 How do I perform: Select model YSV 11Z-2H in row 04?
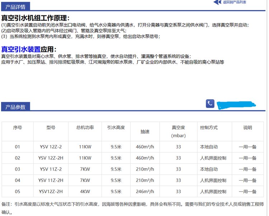point(51,180)
